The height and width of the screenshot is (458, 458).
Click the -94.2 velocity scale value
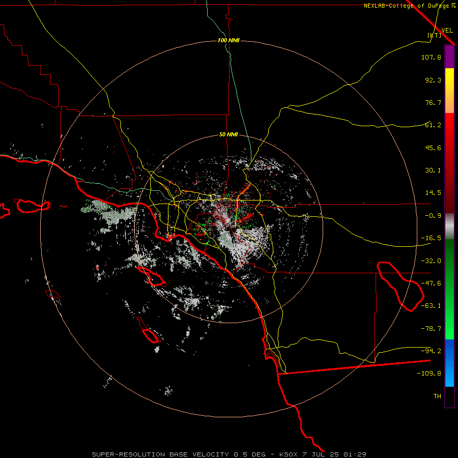coord(431,351)
